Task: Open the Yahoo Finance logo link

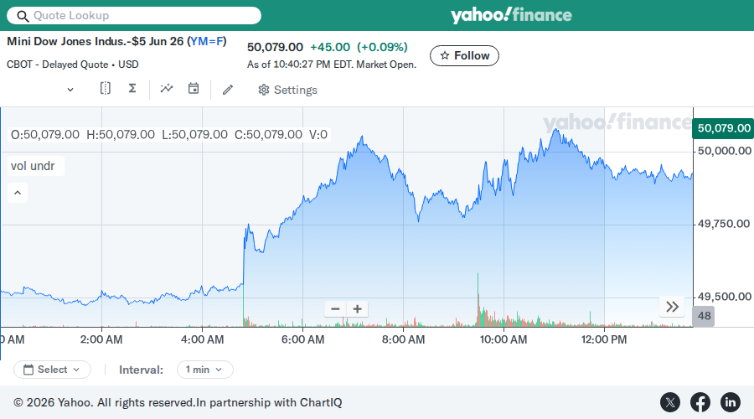Action: 511,15
